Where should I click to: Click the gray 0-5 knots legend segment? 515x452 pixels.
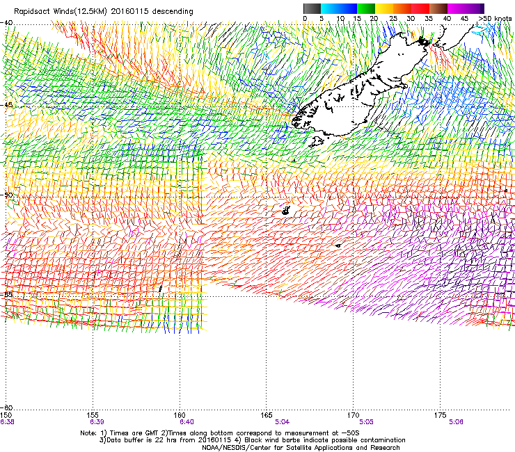point(312,8)
